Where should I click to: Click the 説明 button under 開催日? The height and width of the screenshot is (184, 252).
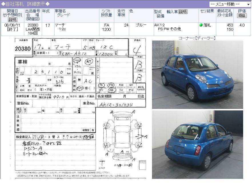click(13, 20)
